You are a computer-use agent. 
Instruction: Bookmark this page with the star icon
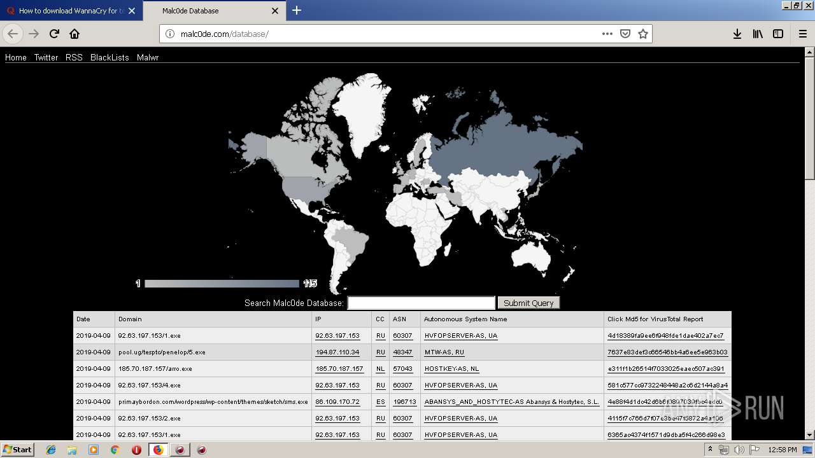[x=643, y=34]
